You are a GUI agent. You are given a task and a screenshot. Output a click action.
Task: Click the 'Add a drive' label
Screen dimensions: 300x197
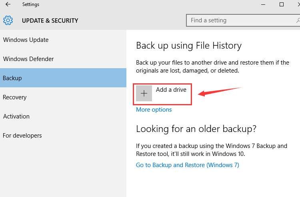(171, 90)
